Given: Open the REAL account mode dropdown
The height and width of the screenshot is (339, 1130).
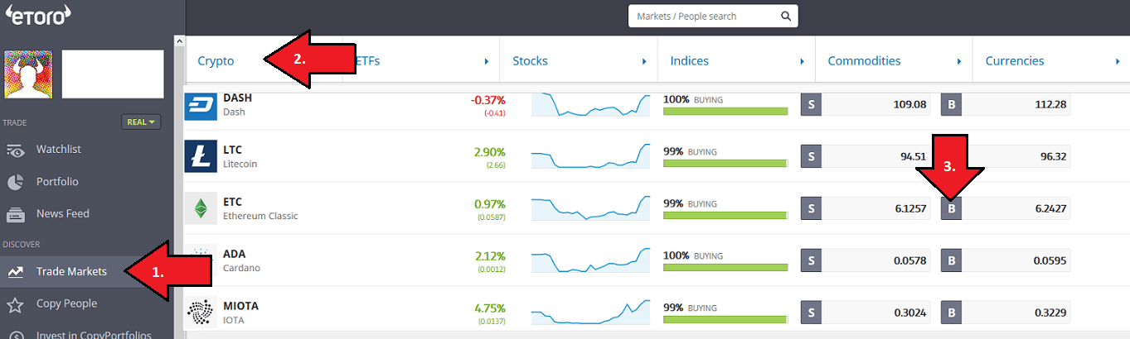Looking at the screenshot, I should coord(141,122).
